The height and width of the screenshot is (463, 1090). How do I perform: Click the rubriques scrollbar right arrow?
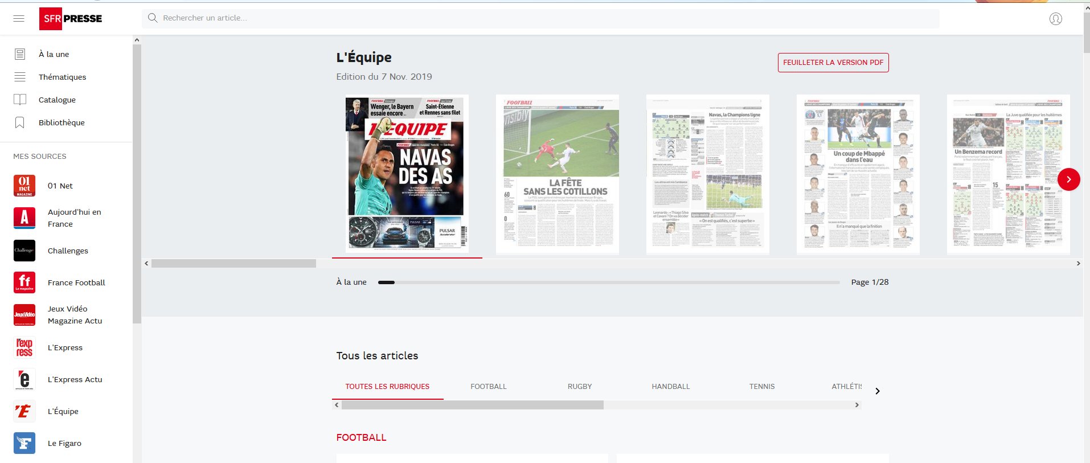(857, 405)
